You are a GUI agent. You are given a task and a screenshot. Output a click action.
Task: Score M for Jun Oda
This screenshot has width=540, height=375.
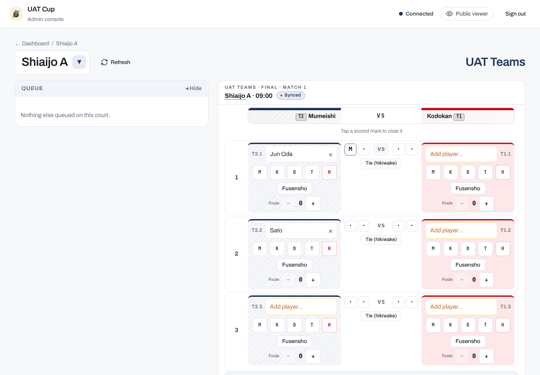pyautogui.click(x=259, y=172)
